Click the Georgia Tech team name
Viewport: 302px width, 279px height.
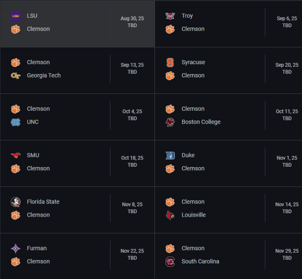tap(44, 75)
